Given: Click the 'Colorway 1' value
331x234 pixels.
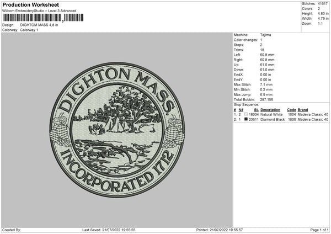Looking at the screenshot, I should click(29, 30).
